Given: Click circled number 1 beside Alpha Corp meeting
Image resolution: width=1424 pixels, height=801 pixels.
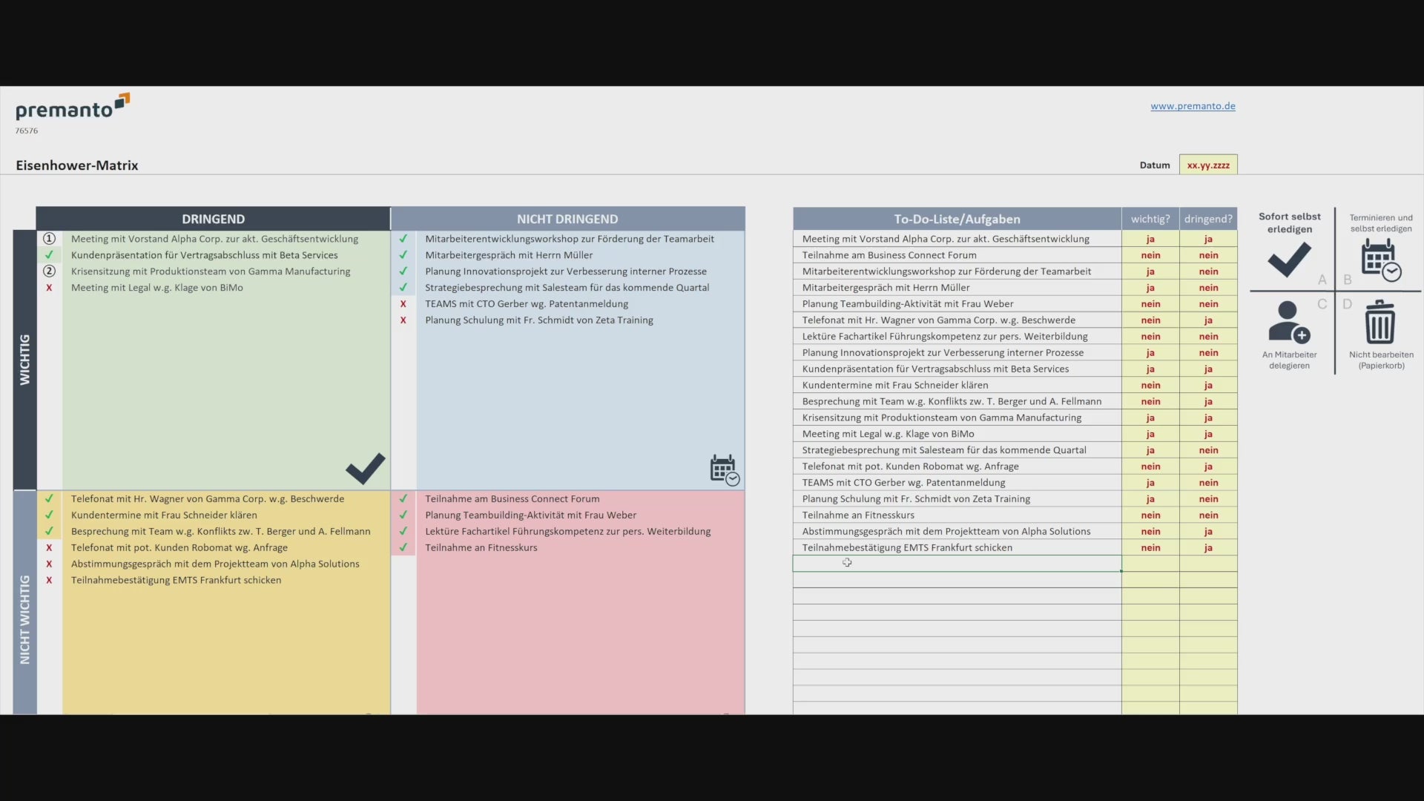Looking at the screenshot, I should tap(49, 239).
